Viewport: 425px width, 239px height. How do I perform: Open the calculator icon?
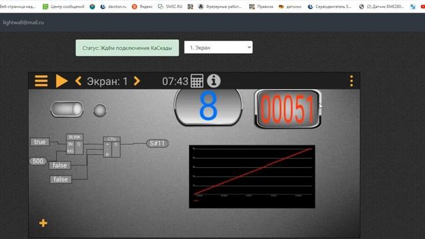coord(197,81)
